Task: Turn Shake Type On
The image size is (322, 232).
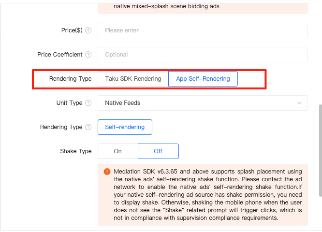Action: tap(118, 151)
